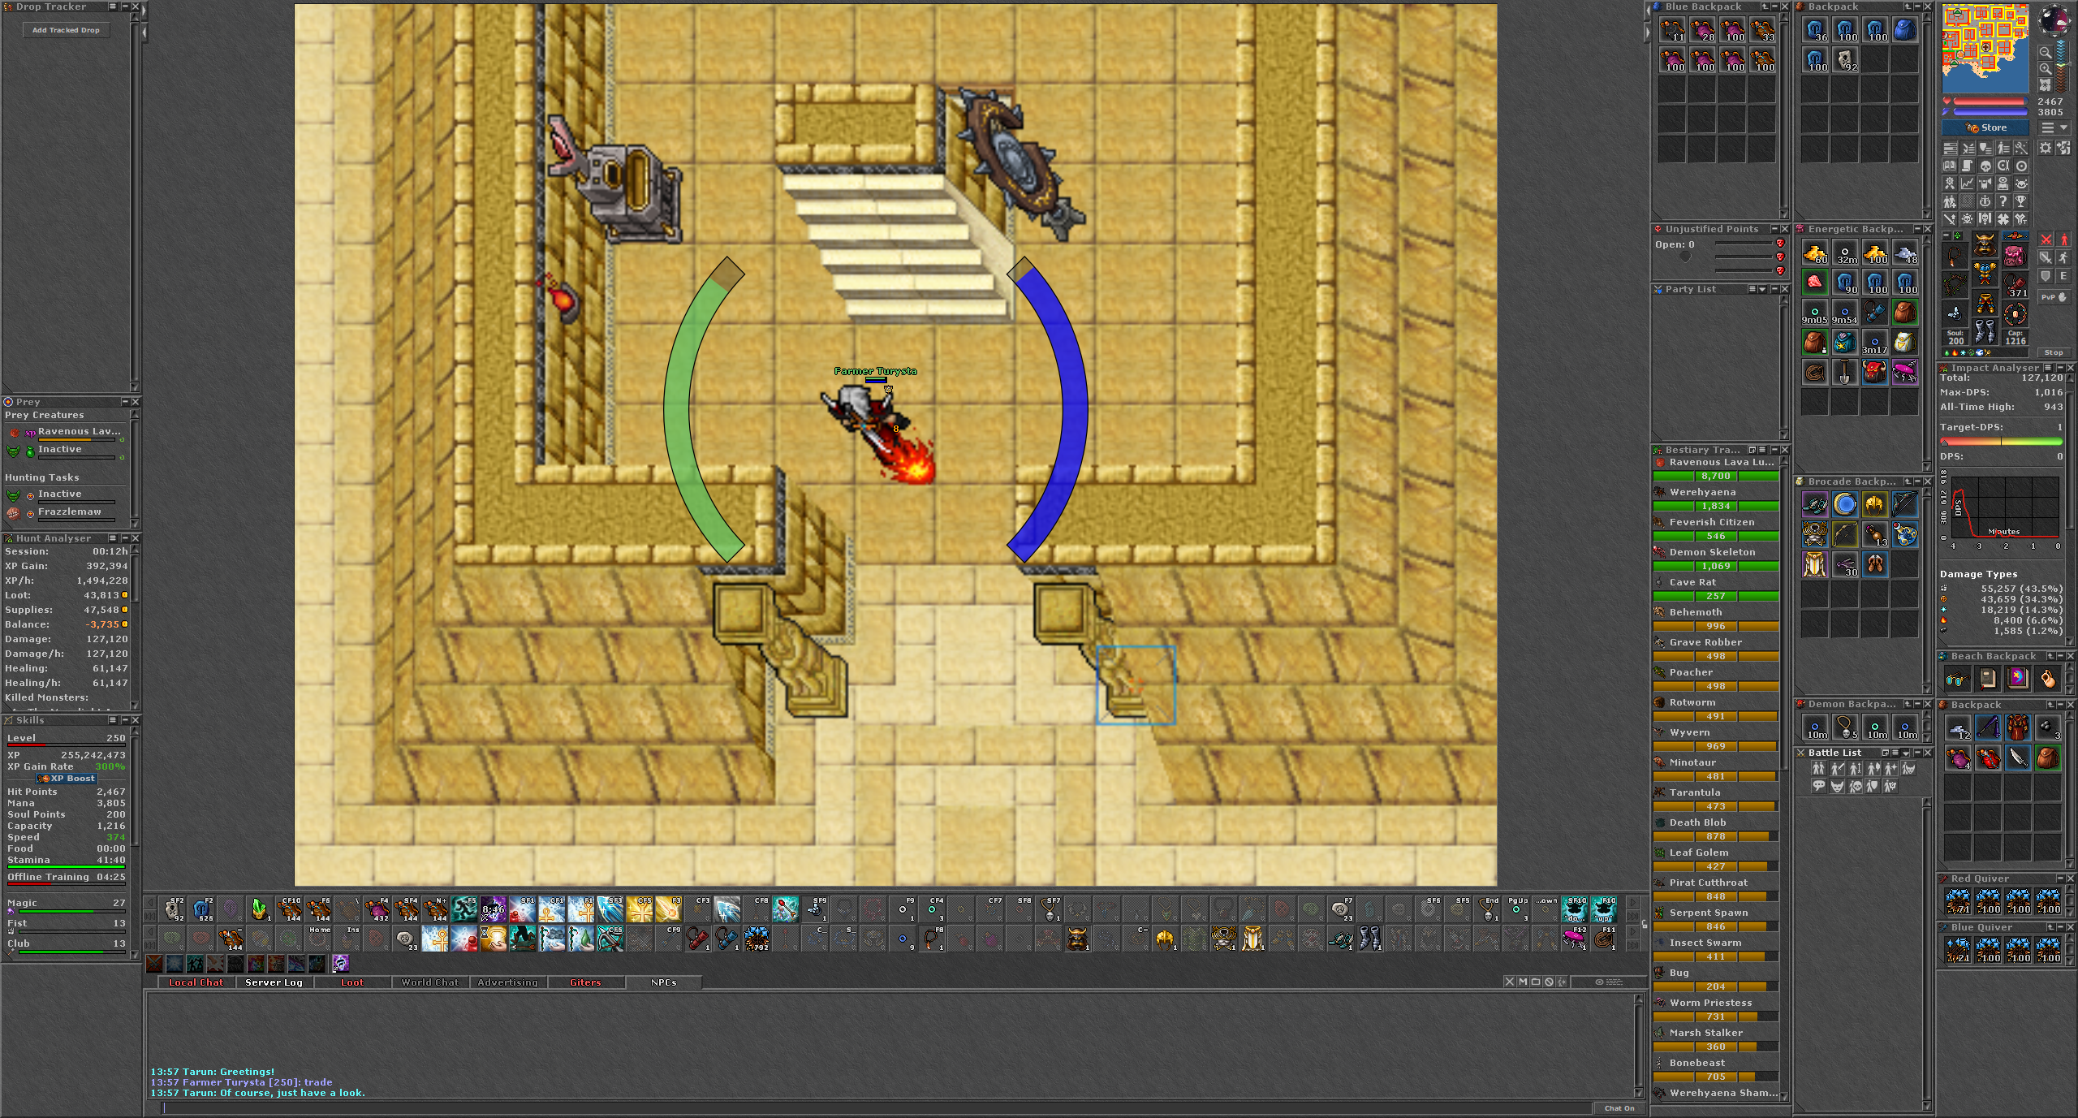Enable the running-figure chase mode

pos(2063,257)
